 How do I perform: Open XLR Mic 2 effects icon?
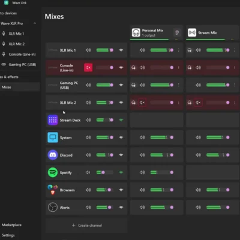click(121, 103)
